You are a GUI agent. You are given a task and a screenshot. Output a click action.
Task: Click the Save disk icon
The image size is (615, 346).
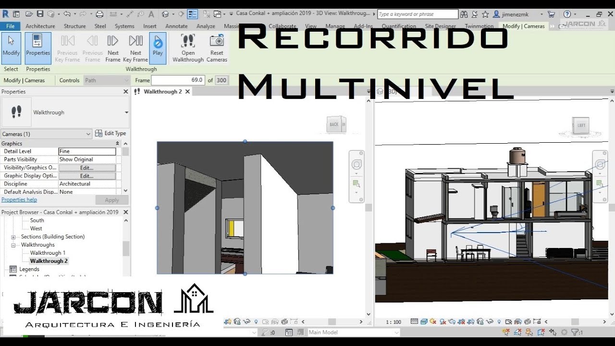(x=40, y=14)
